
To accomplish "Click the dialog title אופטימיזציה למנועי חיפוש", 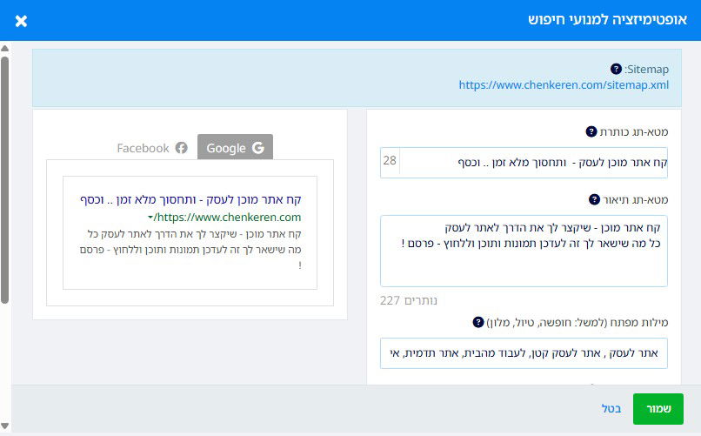I will pos(608,20).
